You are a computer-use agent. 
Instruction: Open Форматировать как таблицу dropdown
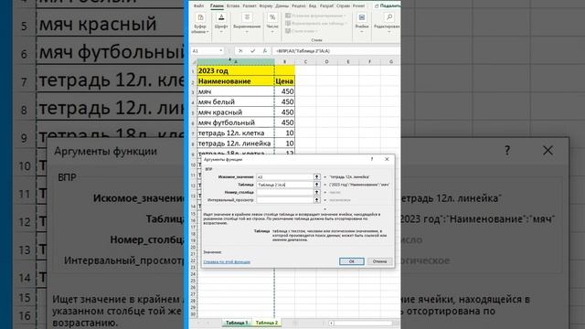click(315, 23)
